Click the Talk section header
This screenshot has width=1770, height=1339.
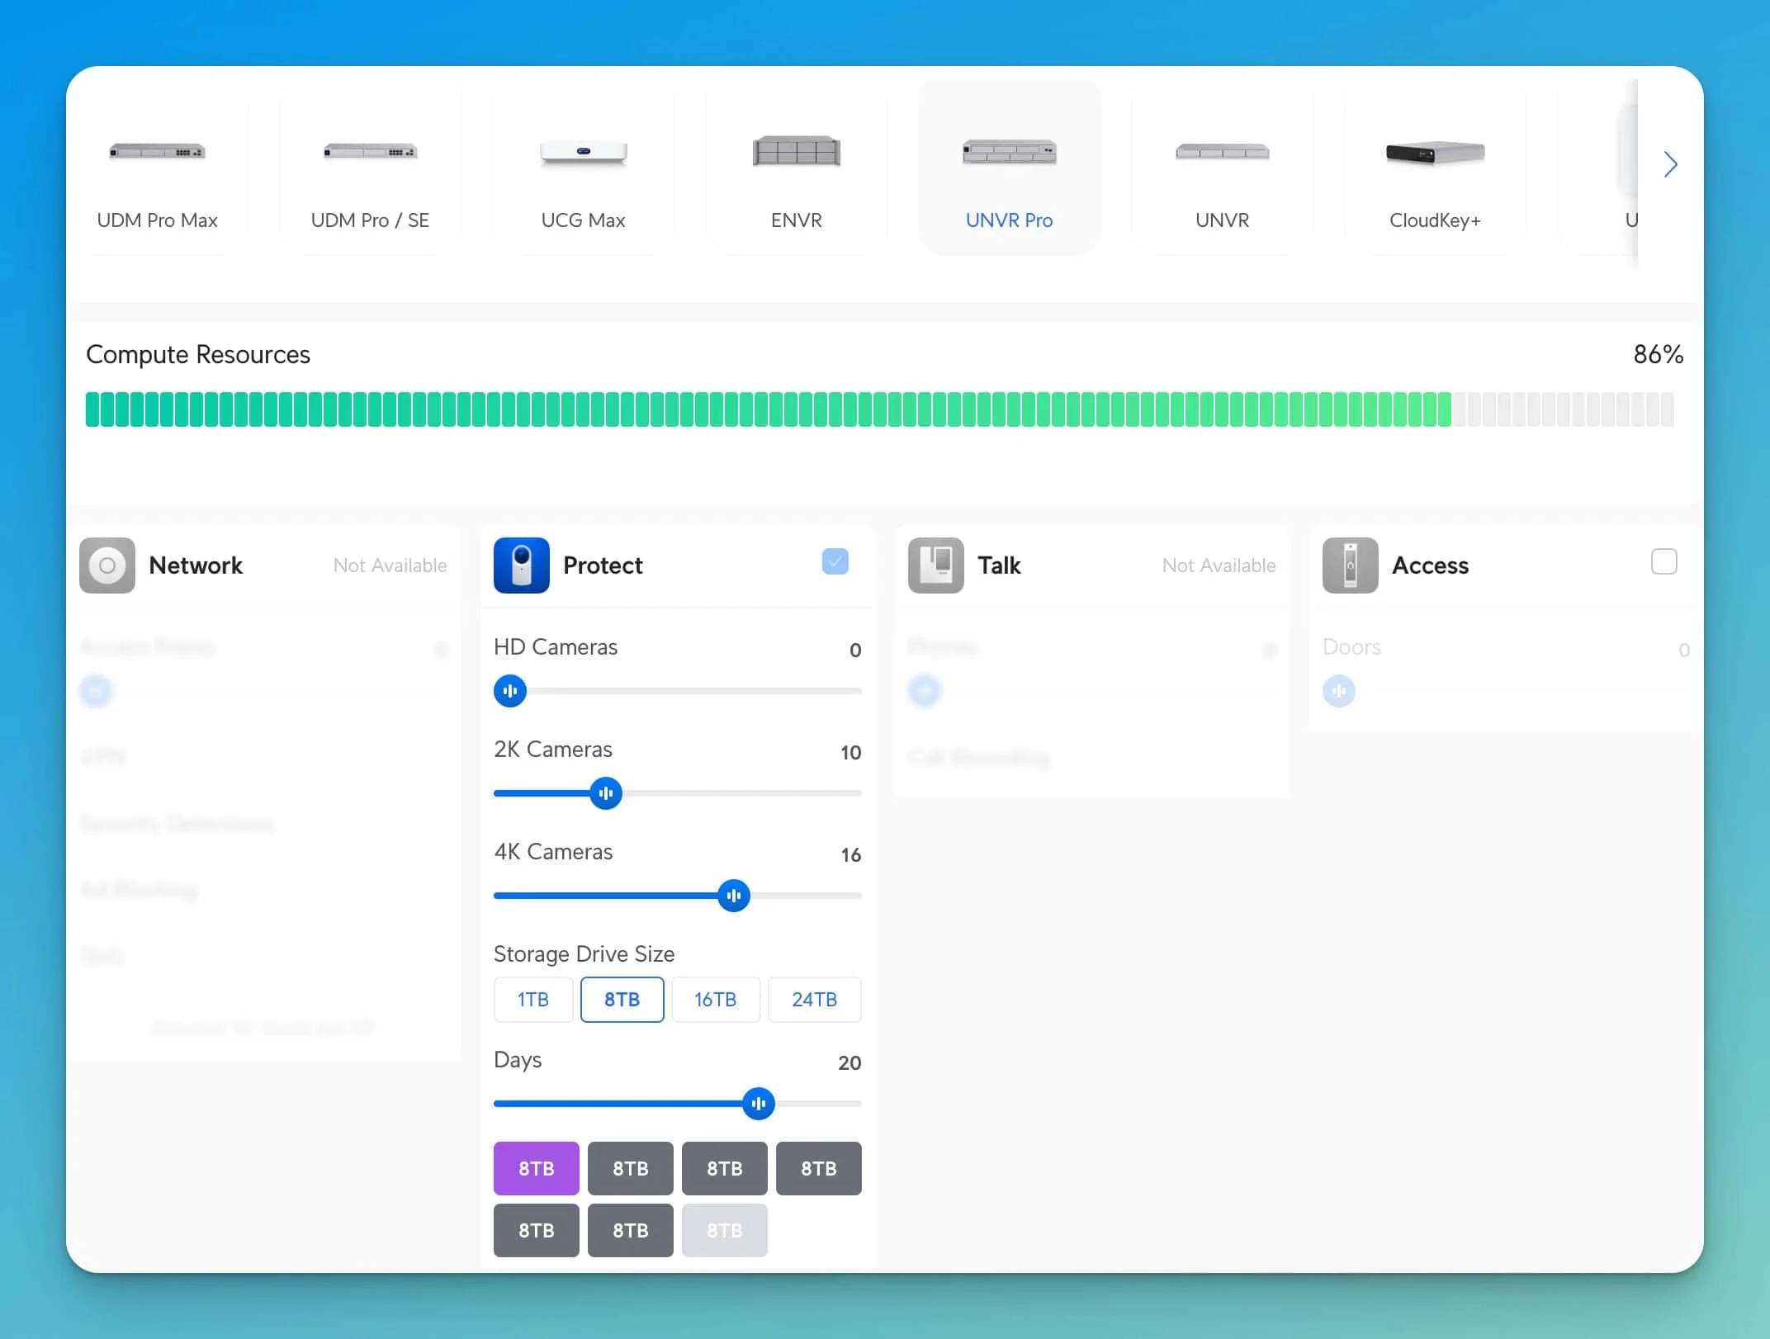[998, 565]
